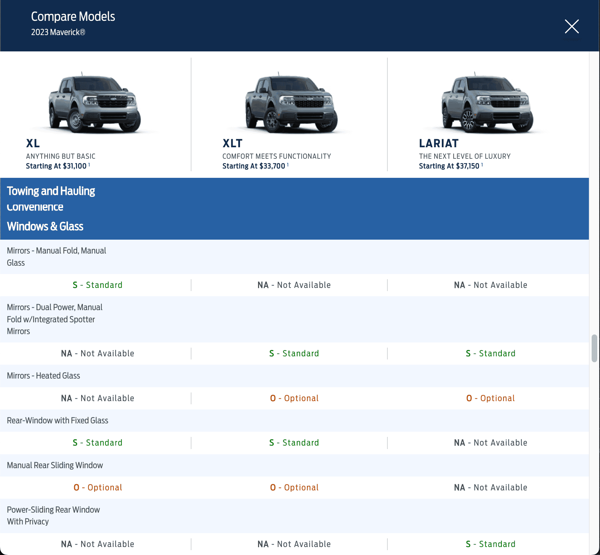Click the 'Windows & Glass' section header

(x=45, y=226)
